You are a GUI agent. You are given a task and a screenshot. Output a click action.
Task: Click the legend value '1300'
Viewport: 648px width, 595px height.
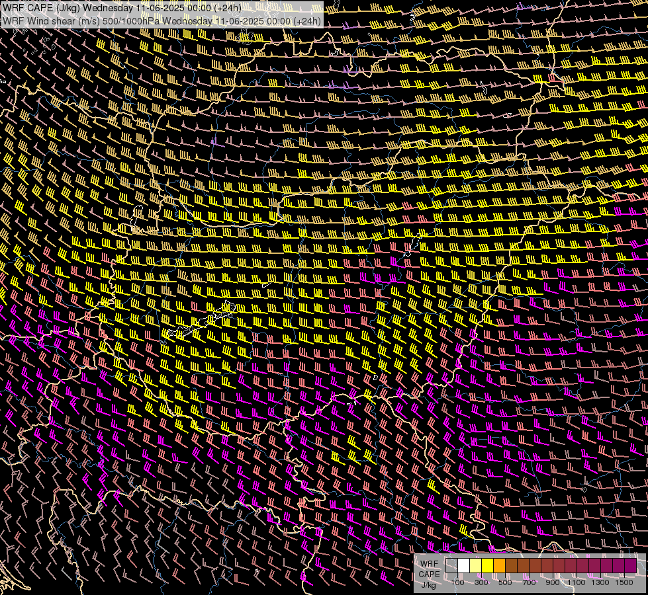600,582
